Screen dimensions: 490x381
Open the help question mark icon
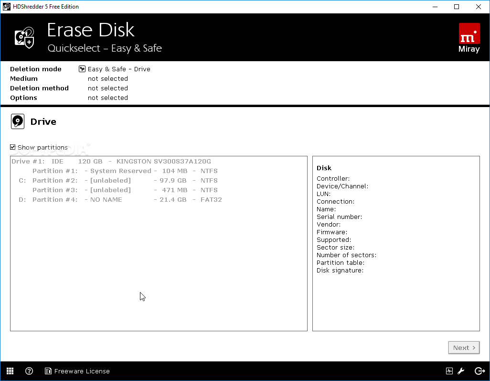point(29,371)
